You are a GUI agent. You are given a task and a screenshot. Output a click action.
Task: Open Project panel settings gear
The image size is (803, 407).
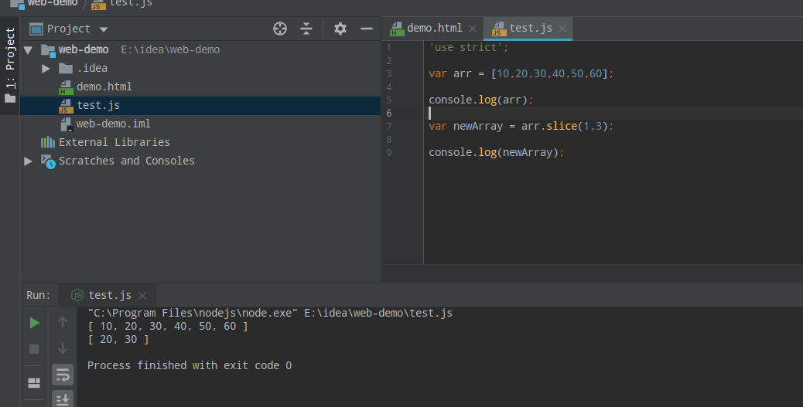coord(340,29)
